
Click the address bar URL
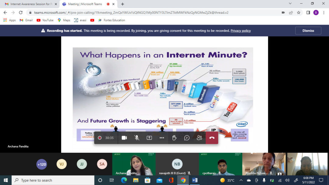[131, 12]
